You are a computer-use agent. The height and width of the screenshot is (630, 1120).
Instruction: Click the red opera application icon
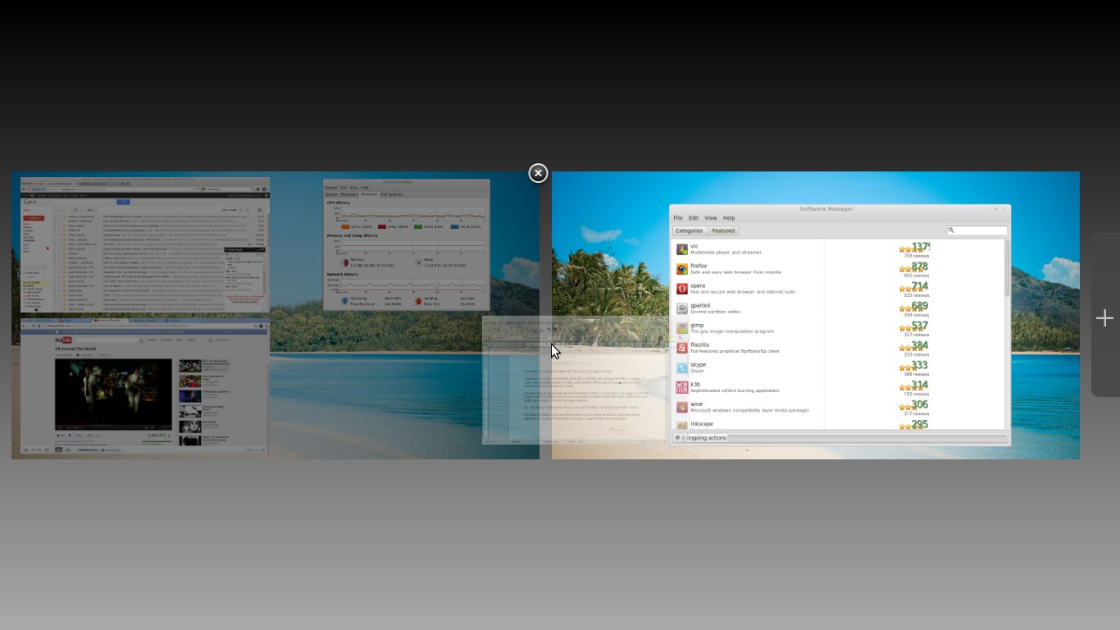[681, 289]
